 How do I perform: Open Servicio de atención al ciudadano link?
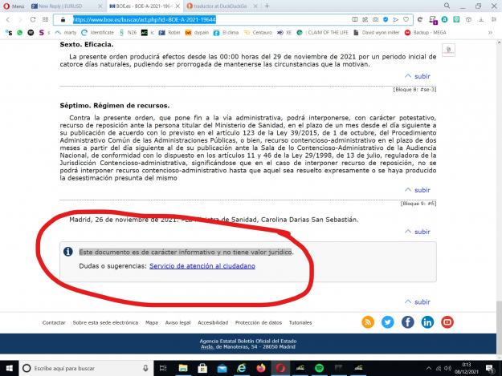(x=202, y=266)
